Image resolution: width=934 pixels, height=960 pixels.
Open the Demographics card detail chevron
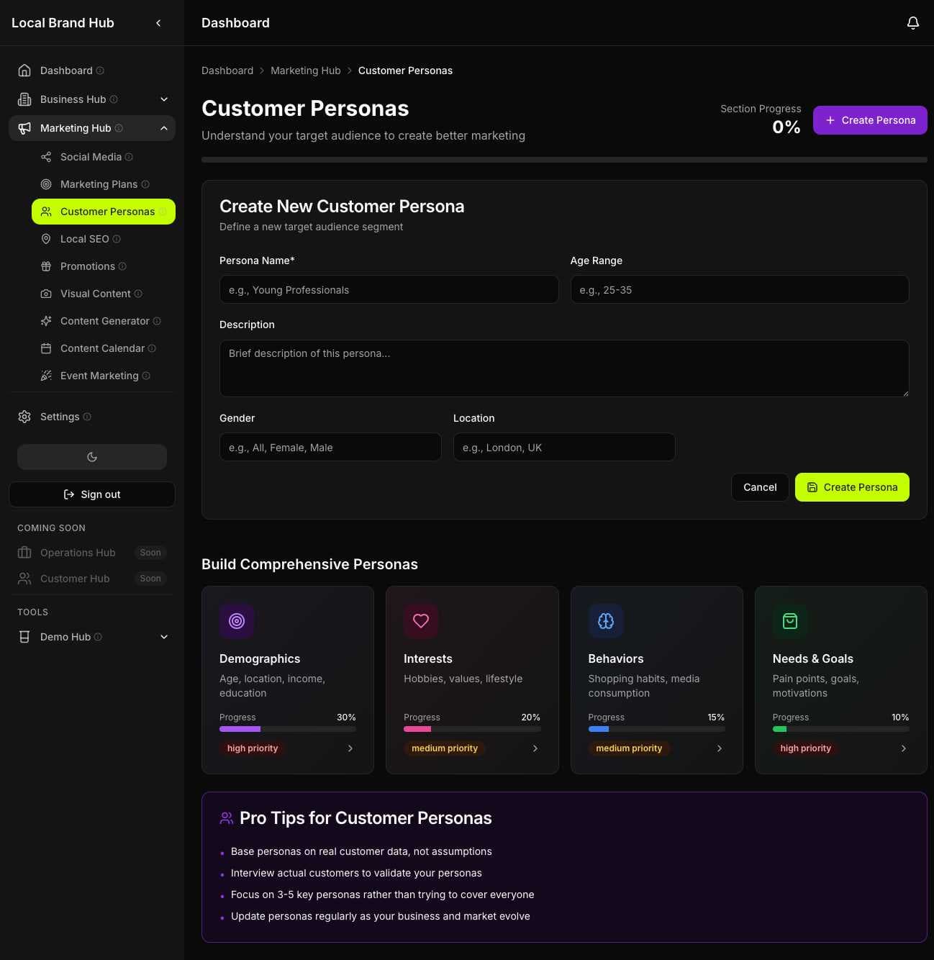[350, 748]
